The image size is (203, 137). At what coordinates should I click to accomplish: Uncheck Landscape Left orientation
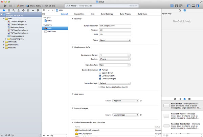(100, 76)
